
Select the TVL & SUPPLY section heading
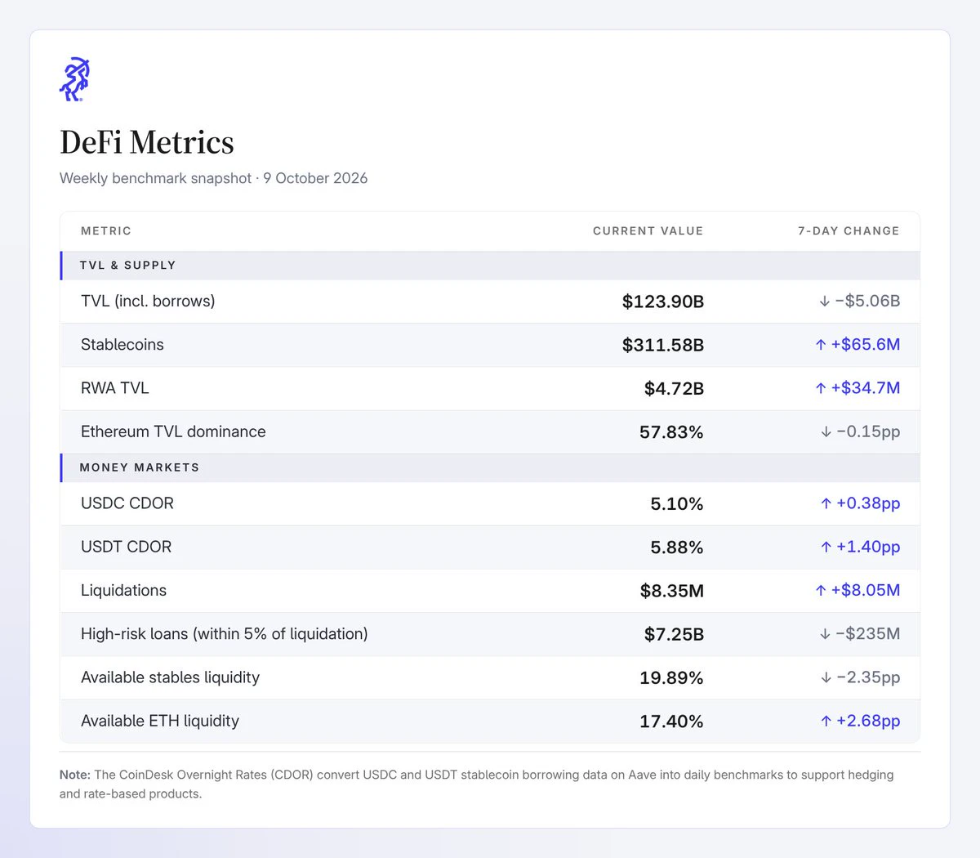coord(127,266)
